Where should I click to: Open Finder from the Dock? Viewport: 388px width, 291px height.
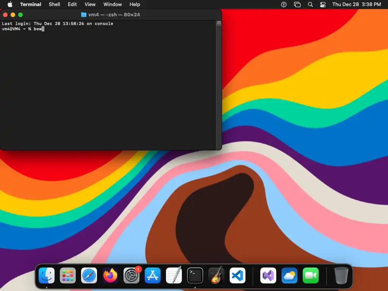47,275
